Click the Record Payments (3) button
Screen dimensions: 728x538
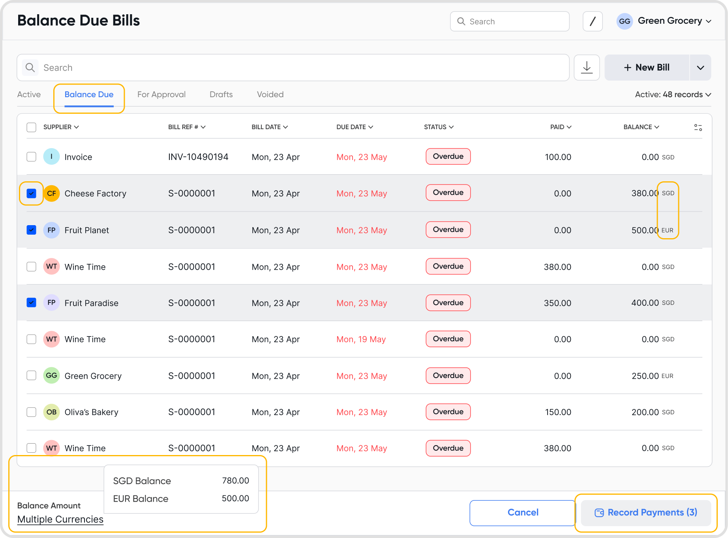tap(645, 512)
